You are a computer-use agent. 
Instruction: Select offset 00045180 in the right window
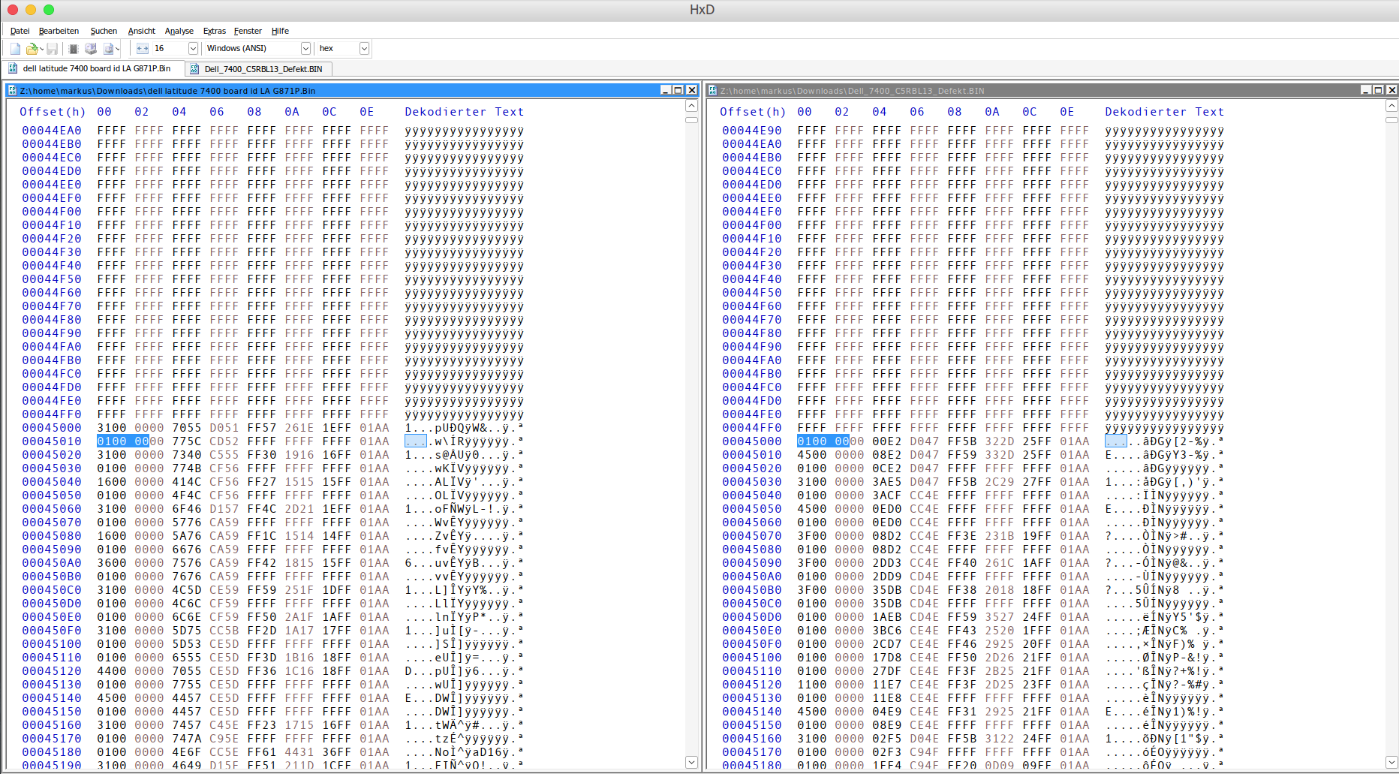(x=752, y=765)
